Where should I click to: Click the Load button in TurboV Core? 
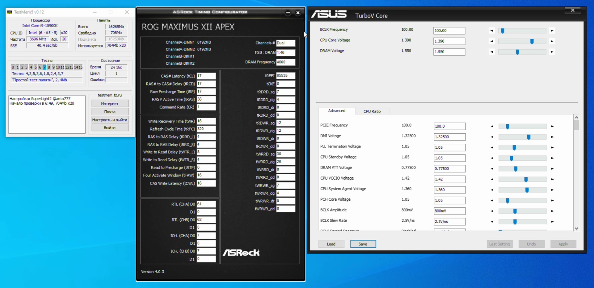click(x=331, y=244)
